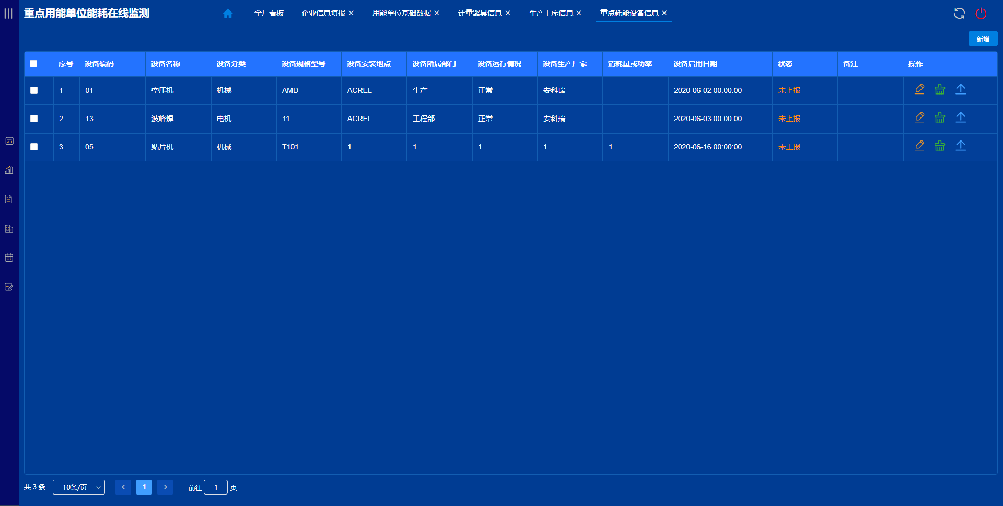This screenshot has width=1003, height=506.
Task: Click upload arrow icon for 贴片机 row
Action: click(x=961, y=146)
